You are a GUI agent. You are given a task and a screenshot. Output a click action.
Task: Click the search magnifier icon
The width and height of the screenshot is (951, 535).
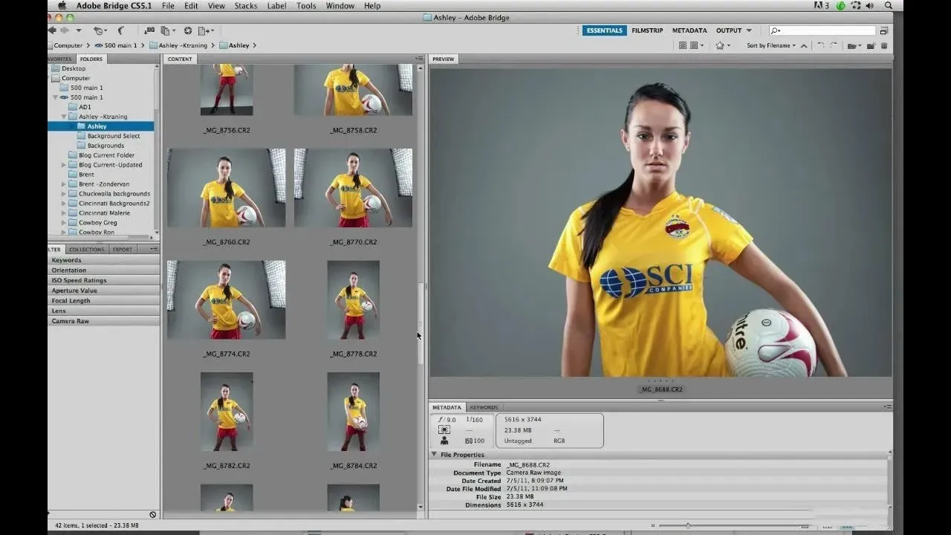tap(776, 30)
